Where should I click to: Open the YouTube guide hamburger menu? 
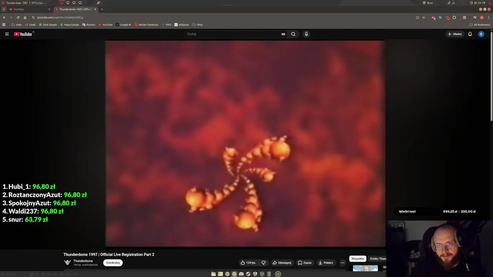pos(7,34)
